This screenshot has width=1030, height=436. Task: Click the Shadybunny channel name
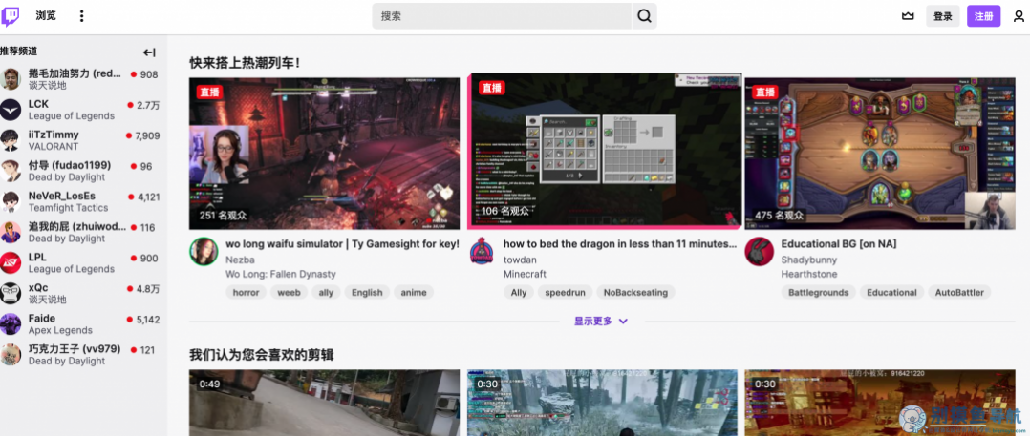[x=807, y=260]
